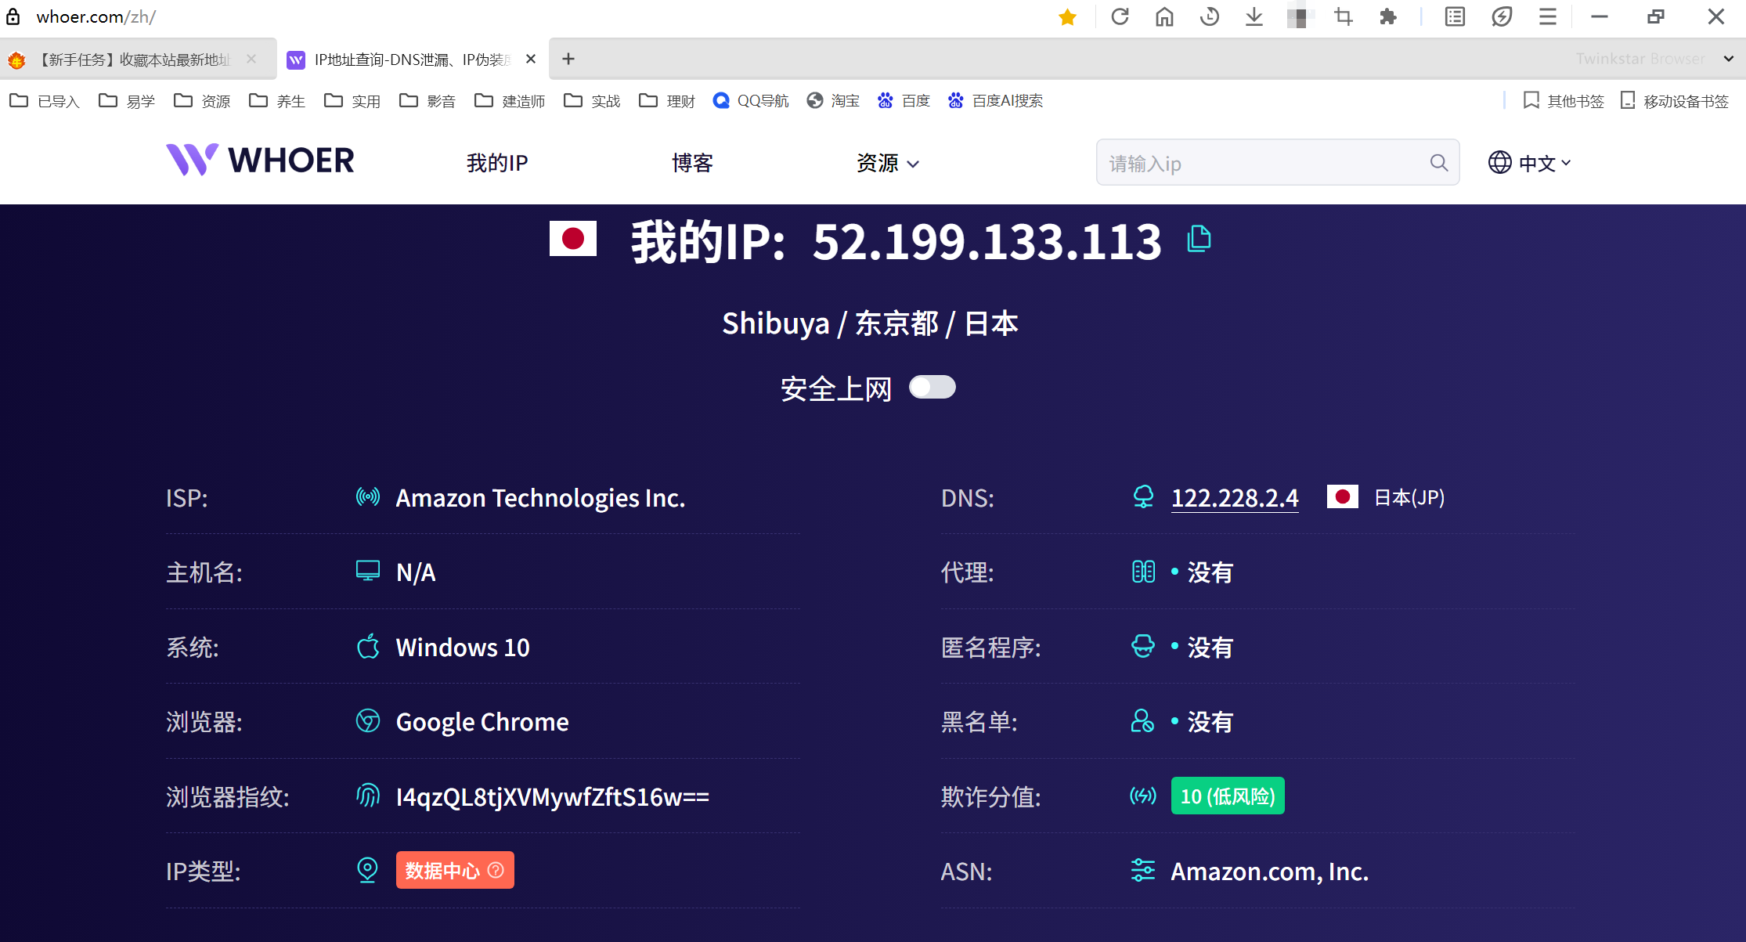The width and height of the screenshot is (1746, 942).
Task: Close the IP地址查询 tab
Action: [531, 59]
